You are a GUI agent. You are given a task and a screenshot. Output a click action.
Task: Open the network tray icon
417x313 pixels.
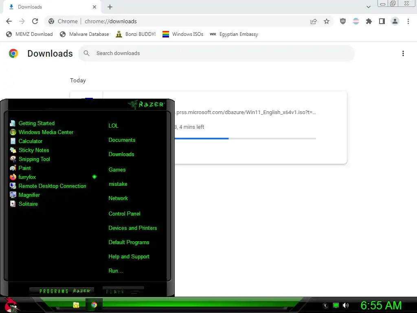[x=336, y=305]
